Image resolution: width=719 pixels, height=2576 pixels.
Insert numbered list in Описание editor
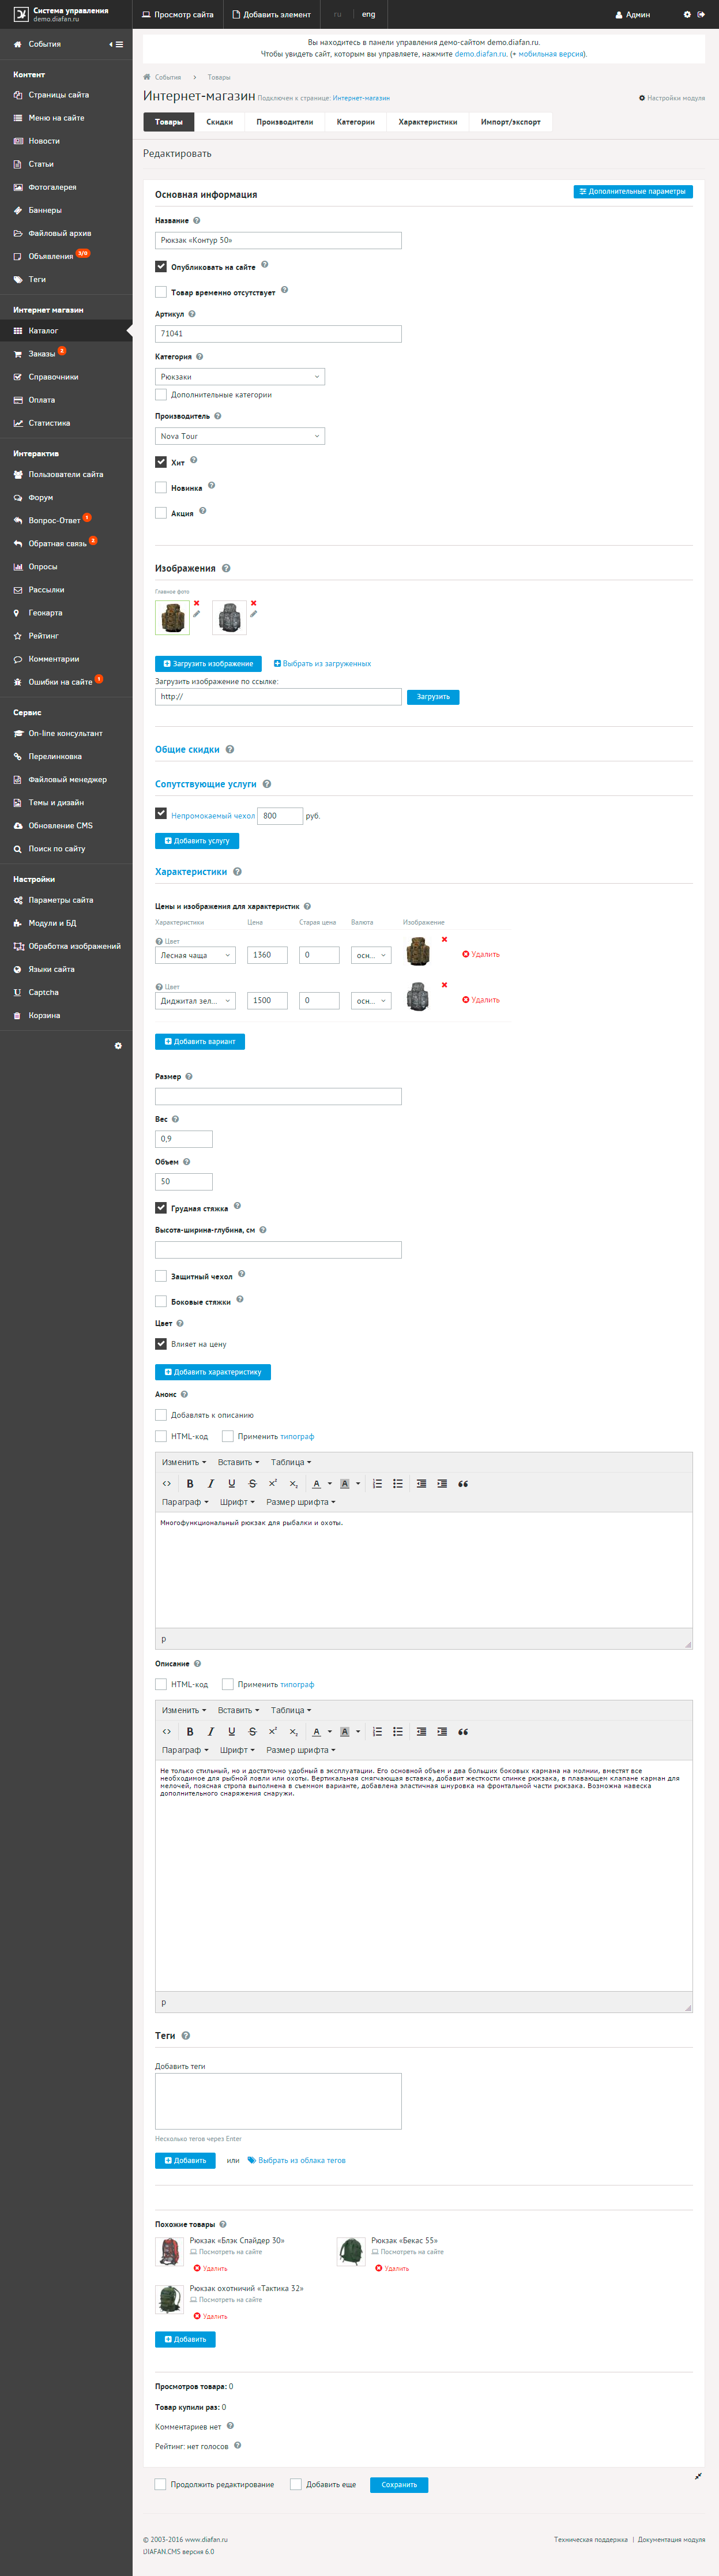click(377, 1732)
